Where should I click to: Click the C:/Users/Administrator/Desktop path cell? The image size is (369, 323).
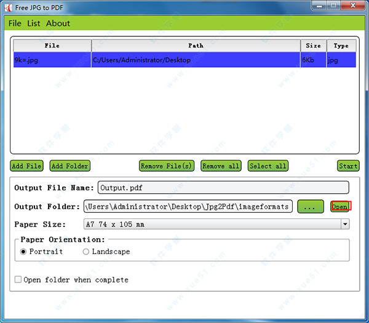pos(196,60)
